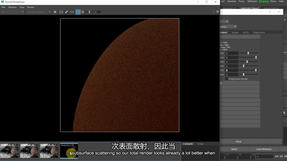The height and width of the screenshot is (161, 287).
Task: Switch to the AOVs tab
Action: click(x=246, y=33)
